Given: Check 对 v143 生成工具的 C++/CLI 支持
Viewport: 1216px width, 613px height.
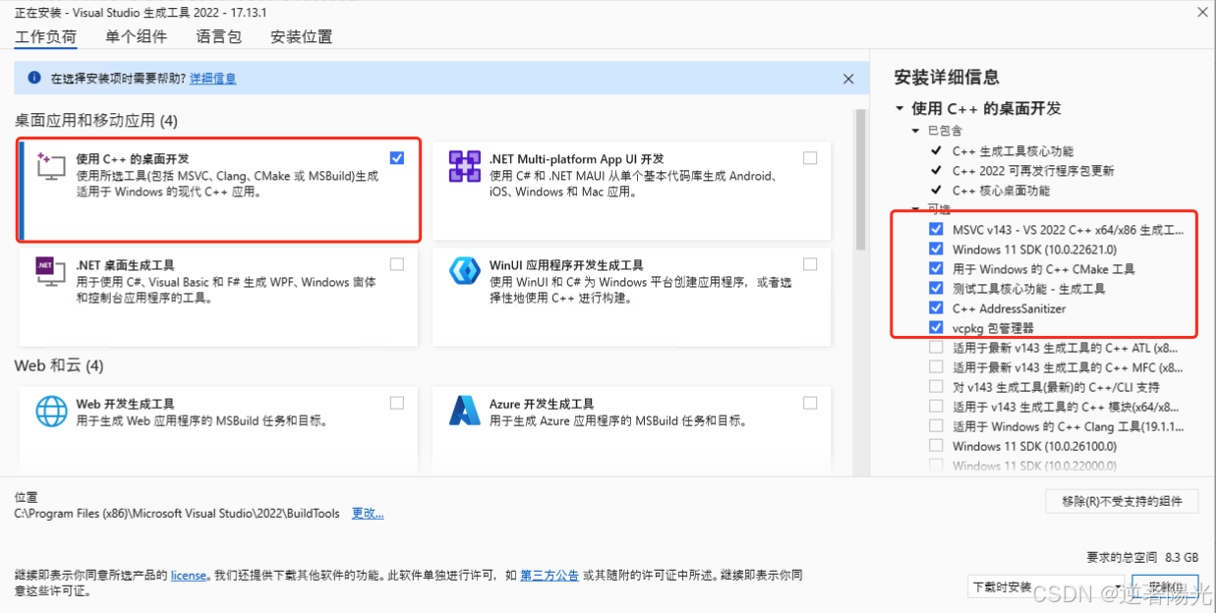Looking at the screenshot, I should 936,387.
